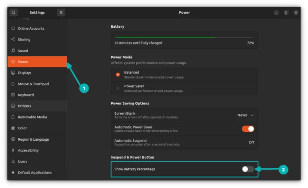
Task: Open Keyboard settings label
Action: point(26,95)
